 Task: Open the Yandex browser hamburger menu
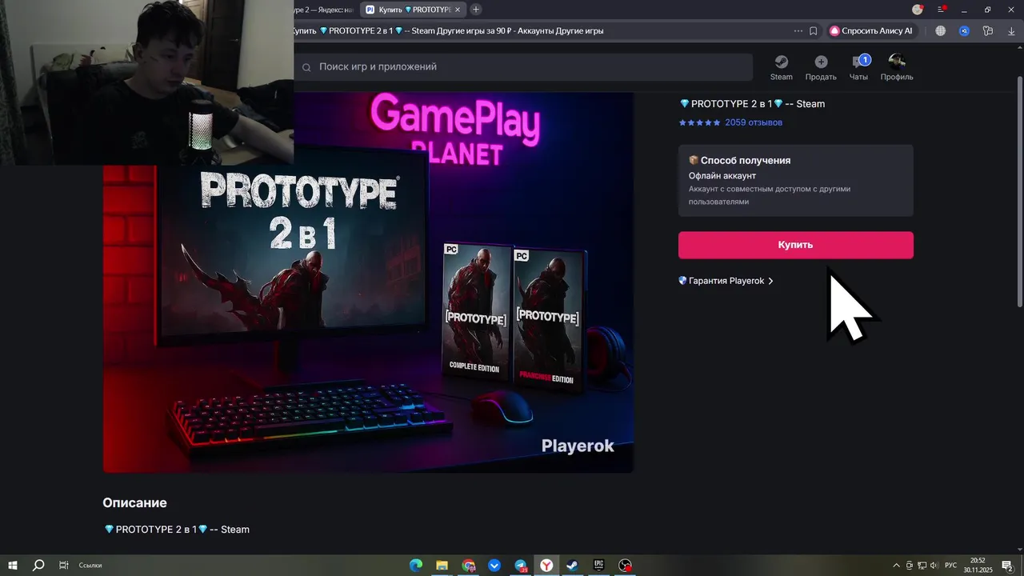click(x=942, y=10)
